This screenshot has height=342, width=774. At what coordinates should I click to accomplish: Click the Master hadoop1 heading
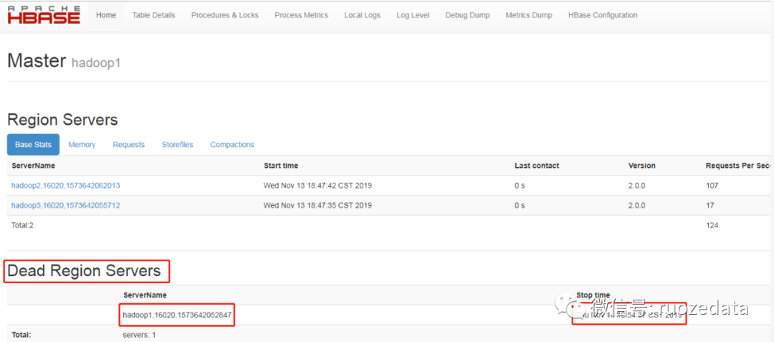click(x=64, y=62)
